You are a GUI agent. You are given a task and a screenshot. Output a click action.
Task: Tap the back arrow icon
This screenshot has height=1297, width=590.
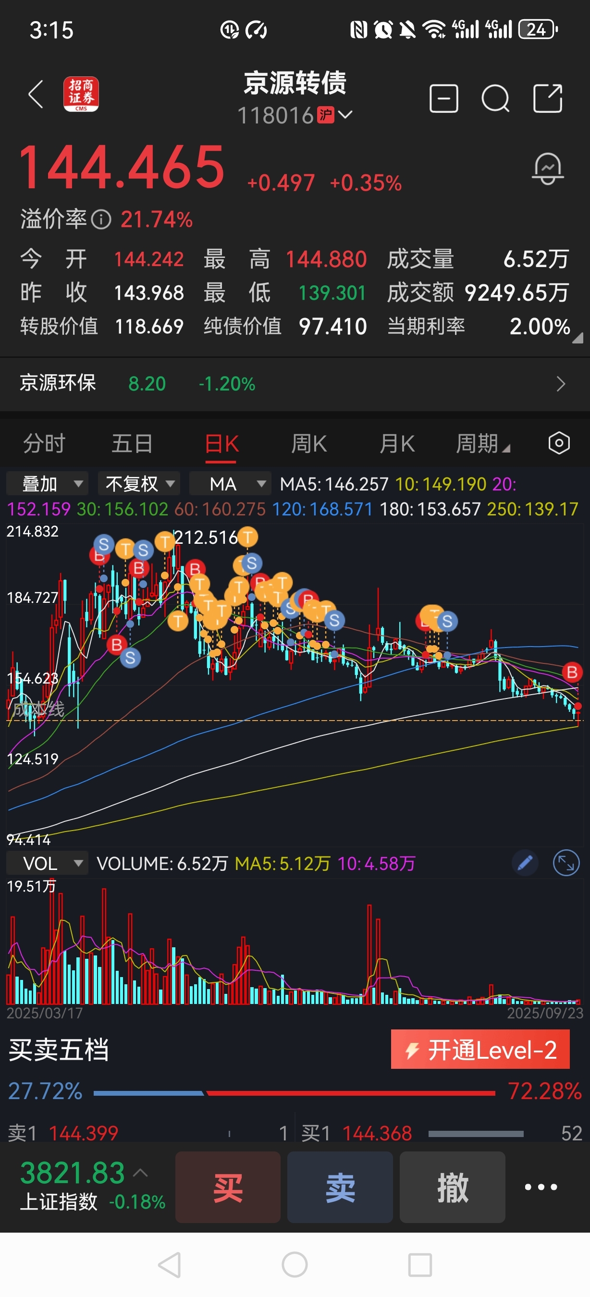(x=36, y=94)
